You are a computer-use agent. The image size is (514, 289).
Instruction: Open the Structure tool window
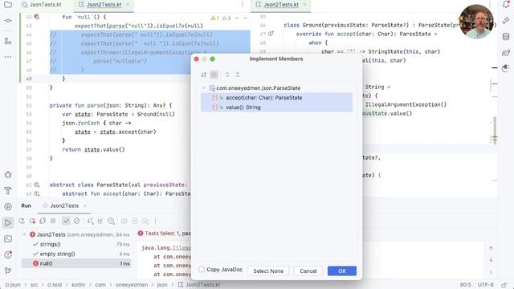pyautogui.click(x=8, y=41)
